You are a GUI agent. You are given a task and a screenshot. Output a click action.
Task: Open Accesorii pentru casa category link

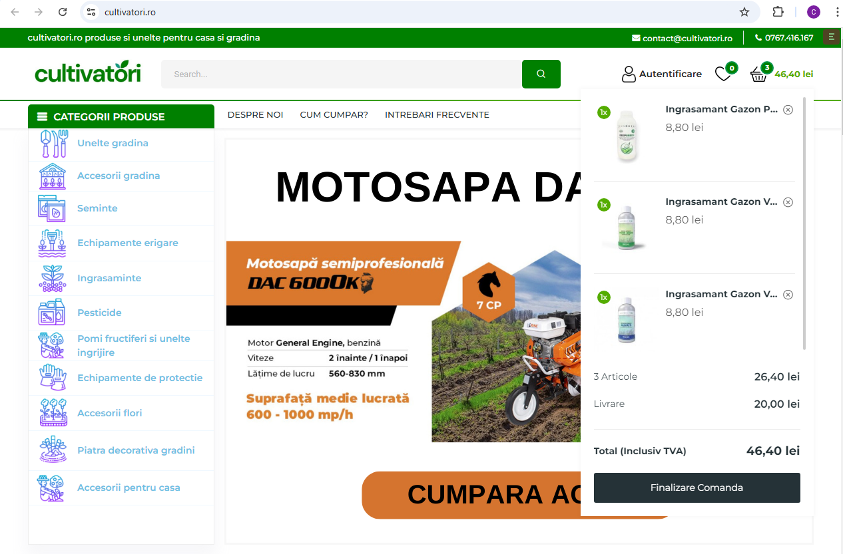tap(129, 487)
